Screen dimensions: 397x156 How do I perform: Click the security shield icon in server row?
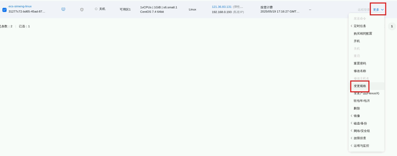tap(82, 9)
